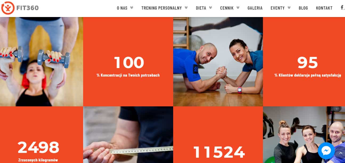Go to the Kontakt page
This screenshot has width=345, height=163.
[x=324, y=8]
